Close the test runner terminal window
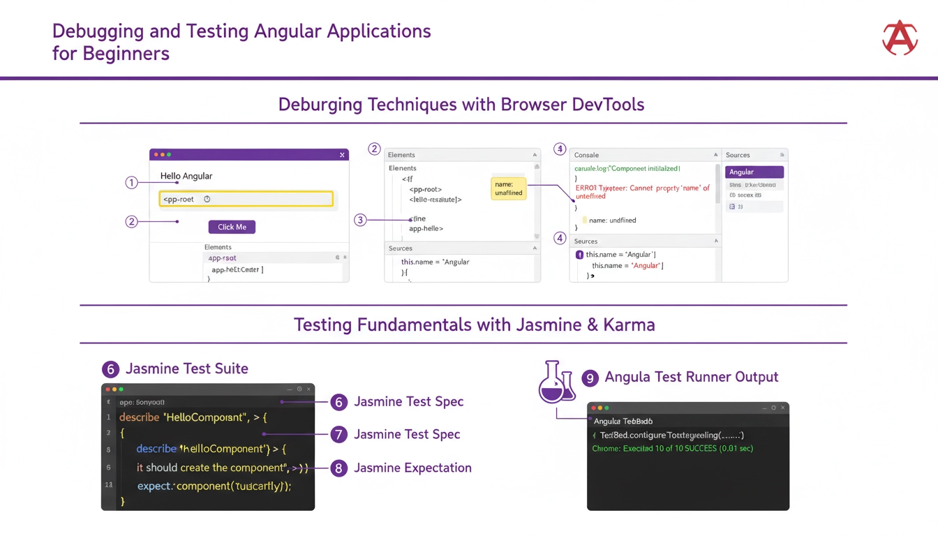 (x=783, y=408)
